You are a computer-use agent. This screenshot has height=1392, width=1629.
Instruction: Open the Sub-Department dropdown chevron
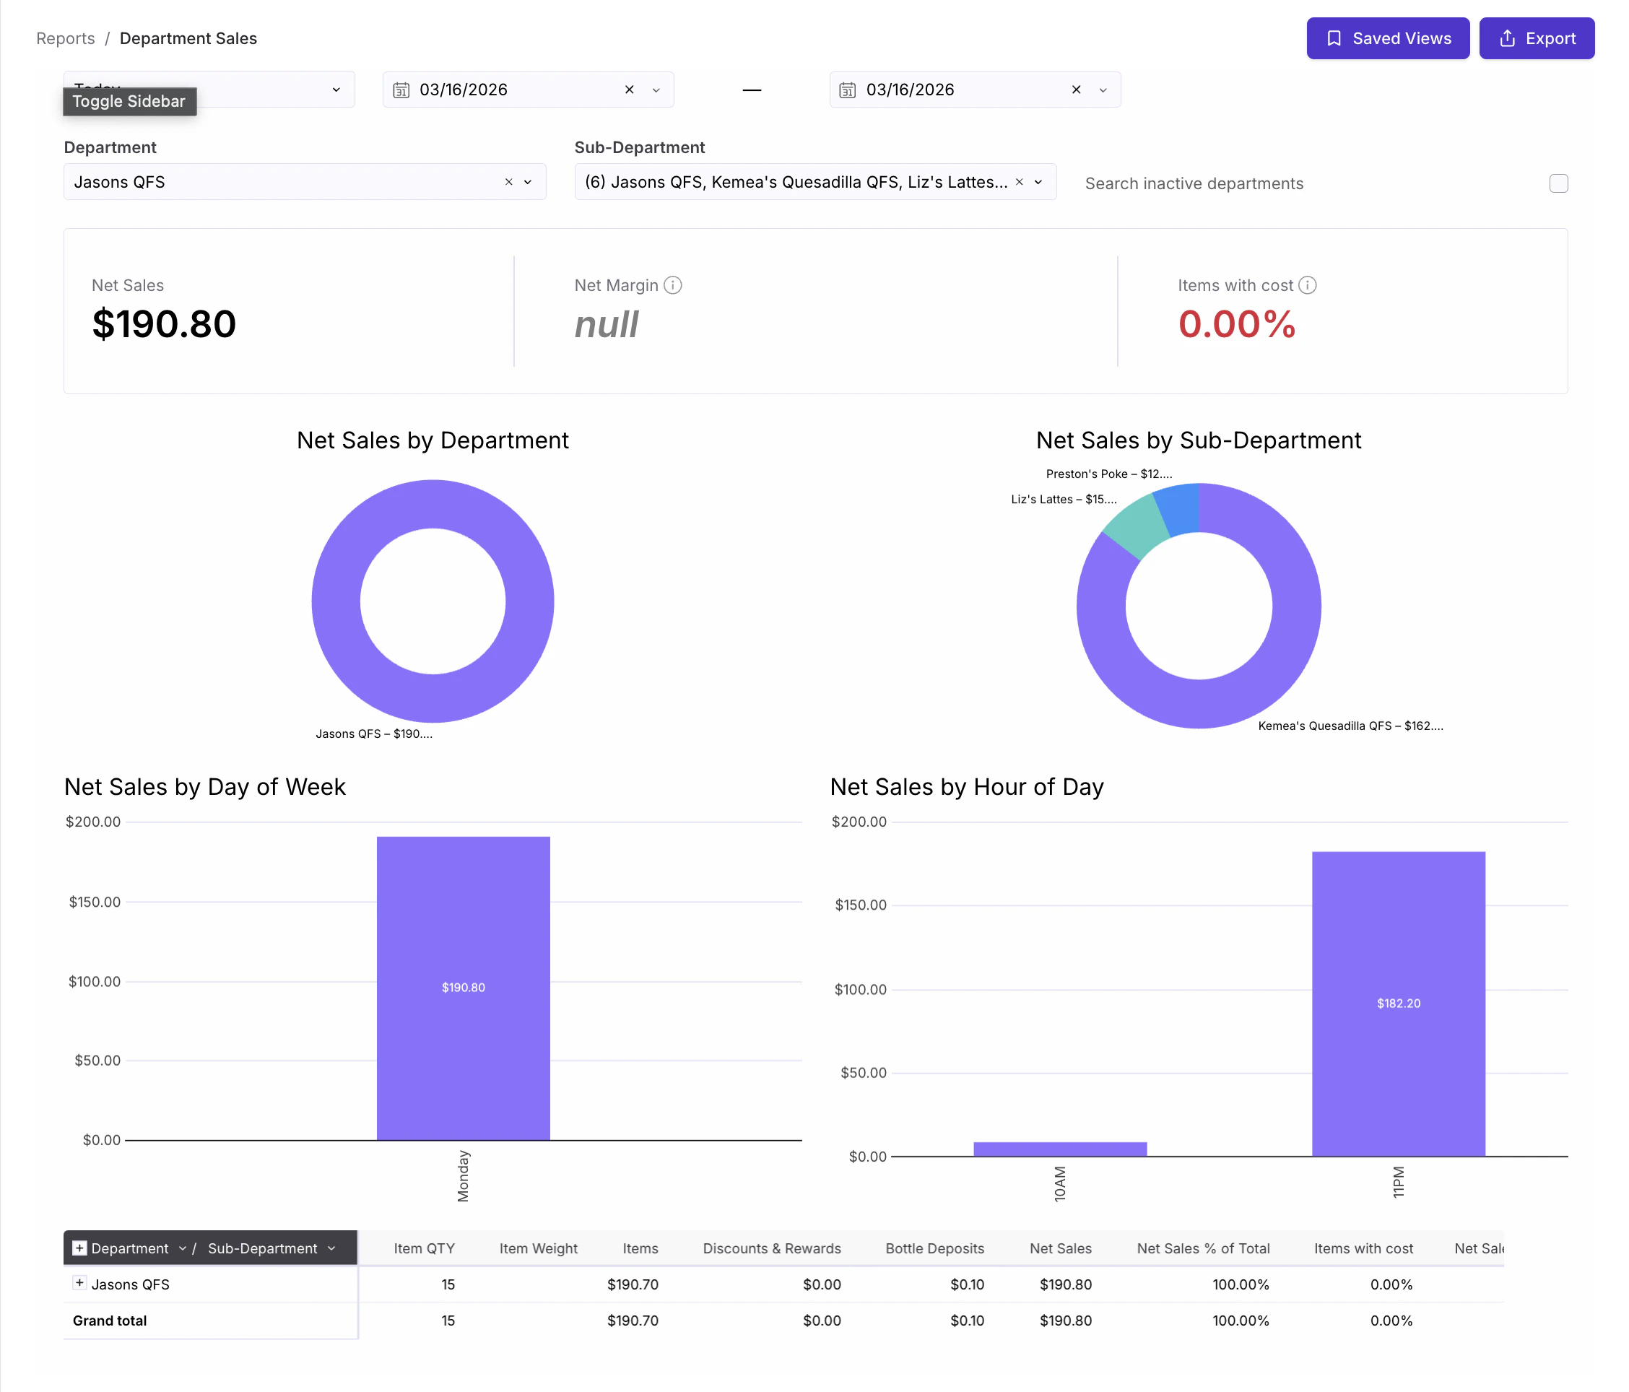pos(1038,181)
